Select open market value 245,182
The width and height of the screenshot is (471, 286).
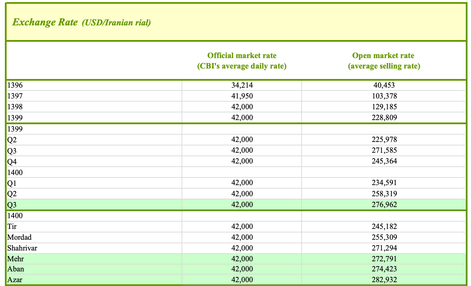coord(384,227)
